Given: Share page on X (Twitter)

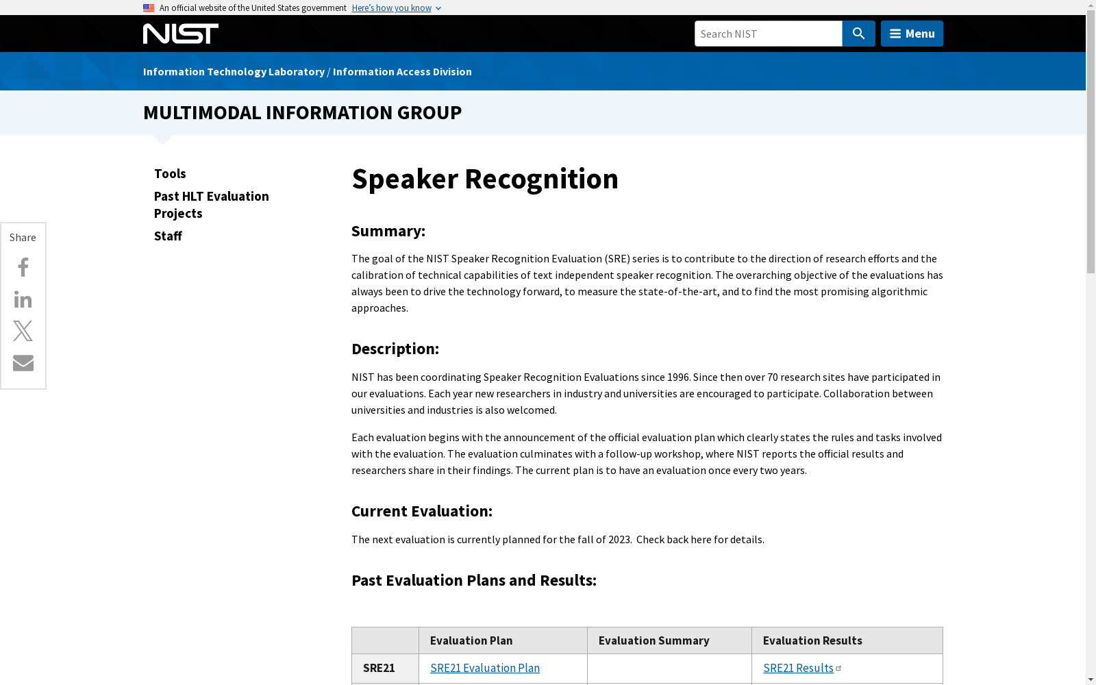Looking at the screenshot, I should (23, 331).
